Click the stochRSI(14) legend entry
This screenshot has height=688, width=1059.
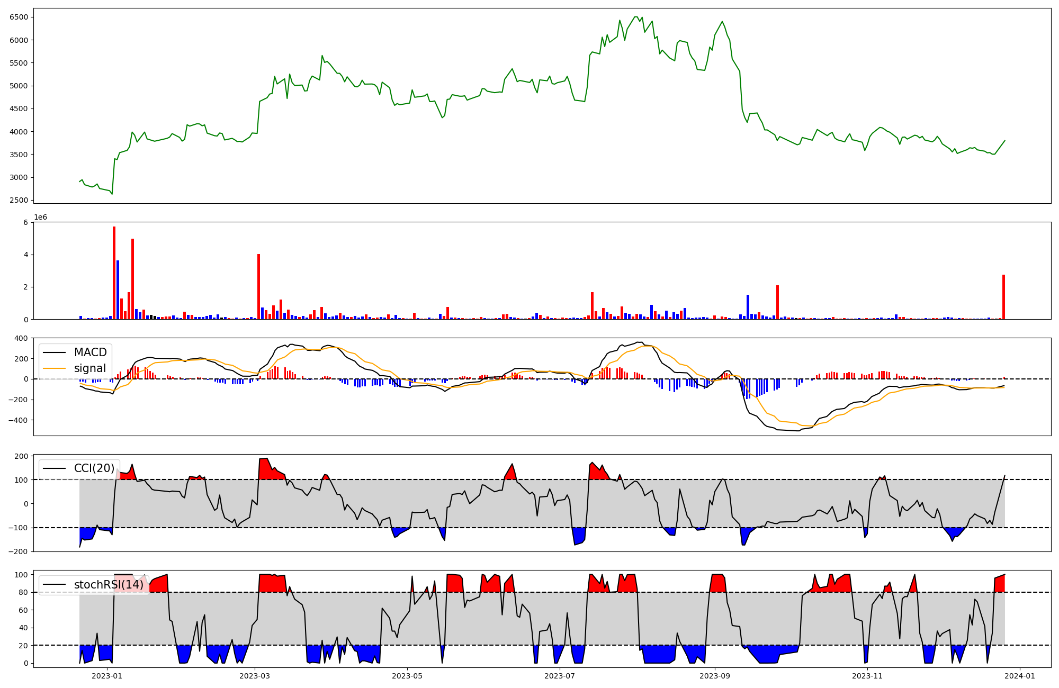click(x=108, y=585)
